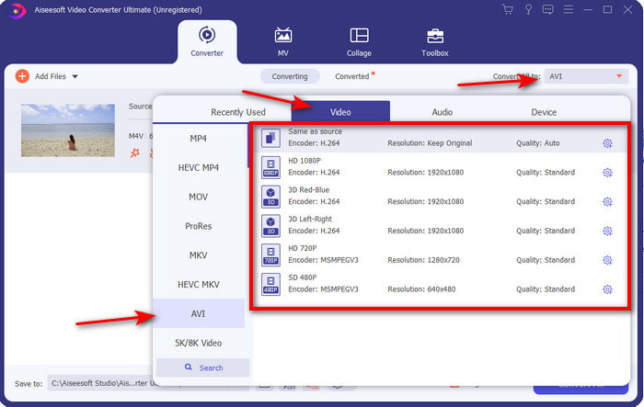Click the search magnifier icon
Screen dimensions: 644x407
188,367
